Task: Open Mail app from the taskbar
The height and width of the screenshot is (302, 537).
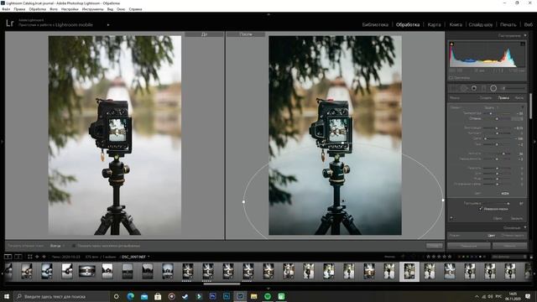Action: [144, 296]
